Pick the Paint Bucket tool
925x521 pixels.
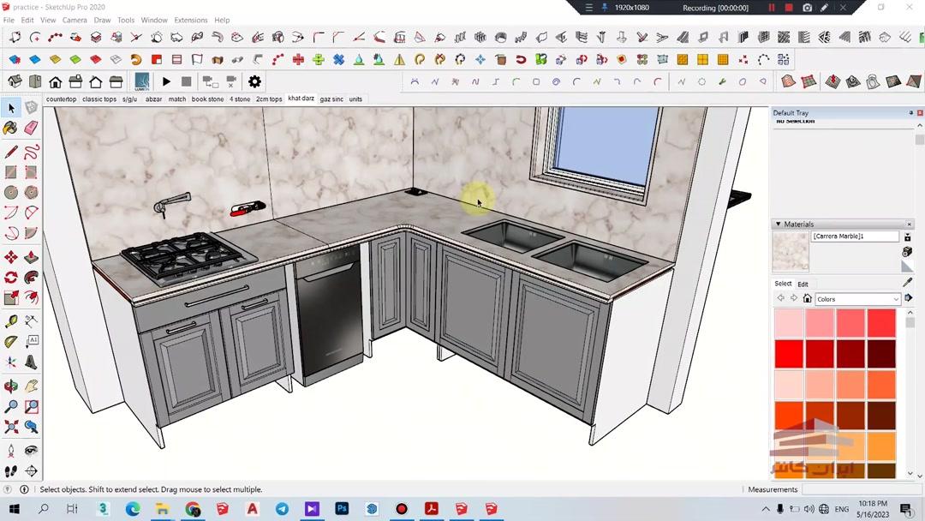tap(11, 128)
